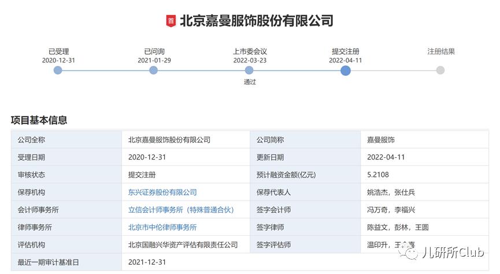500x274 pixels.
Task: Click the 保荐代表人 table label
Action: 273,192
